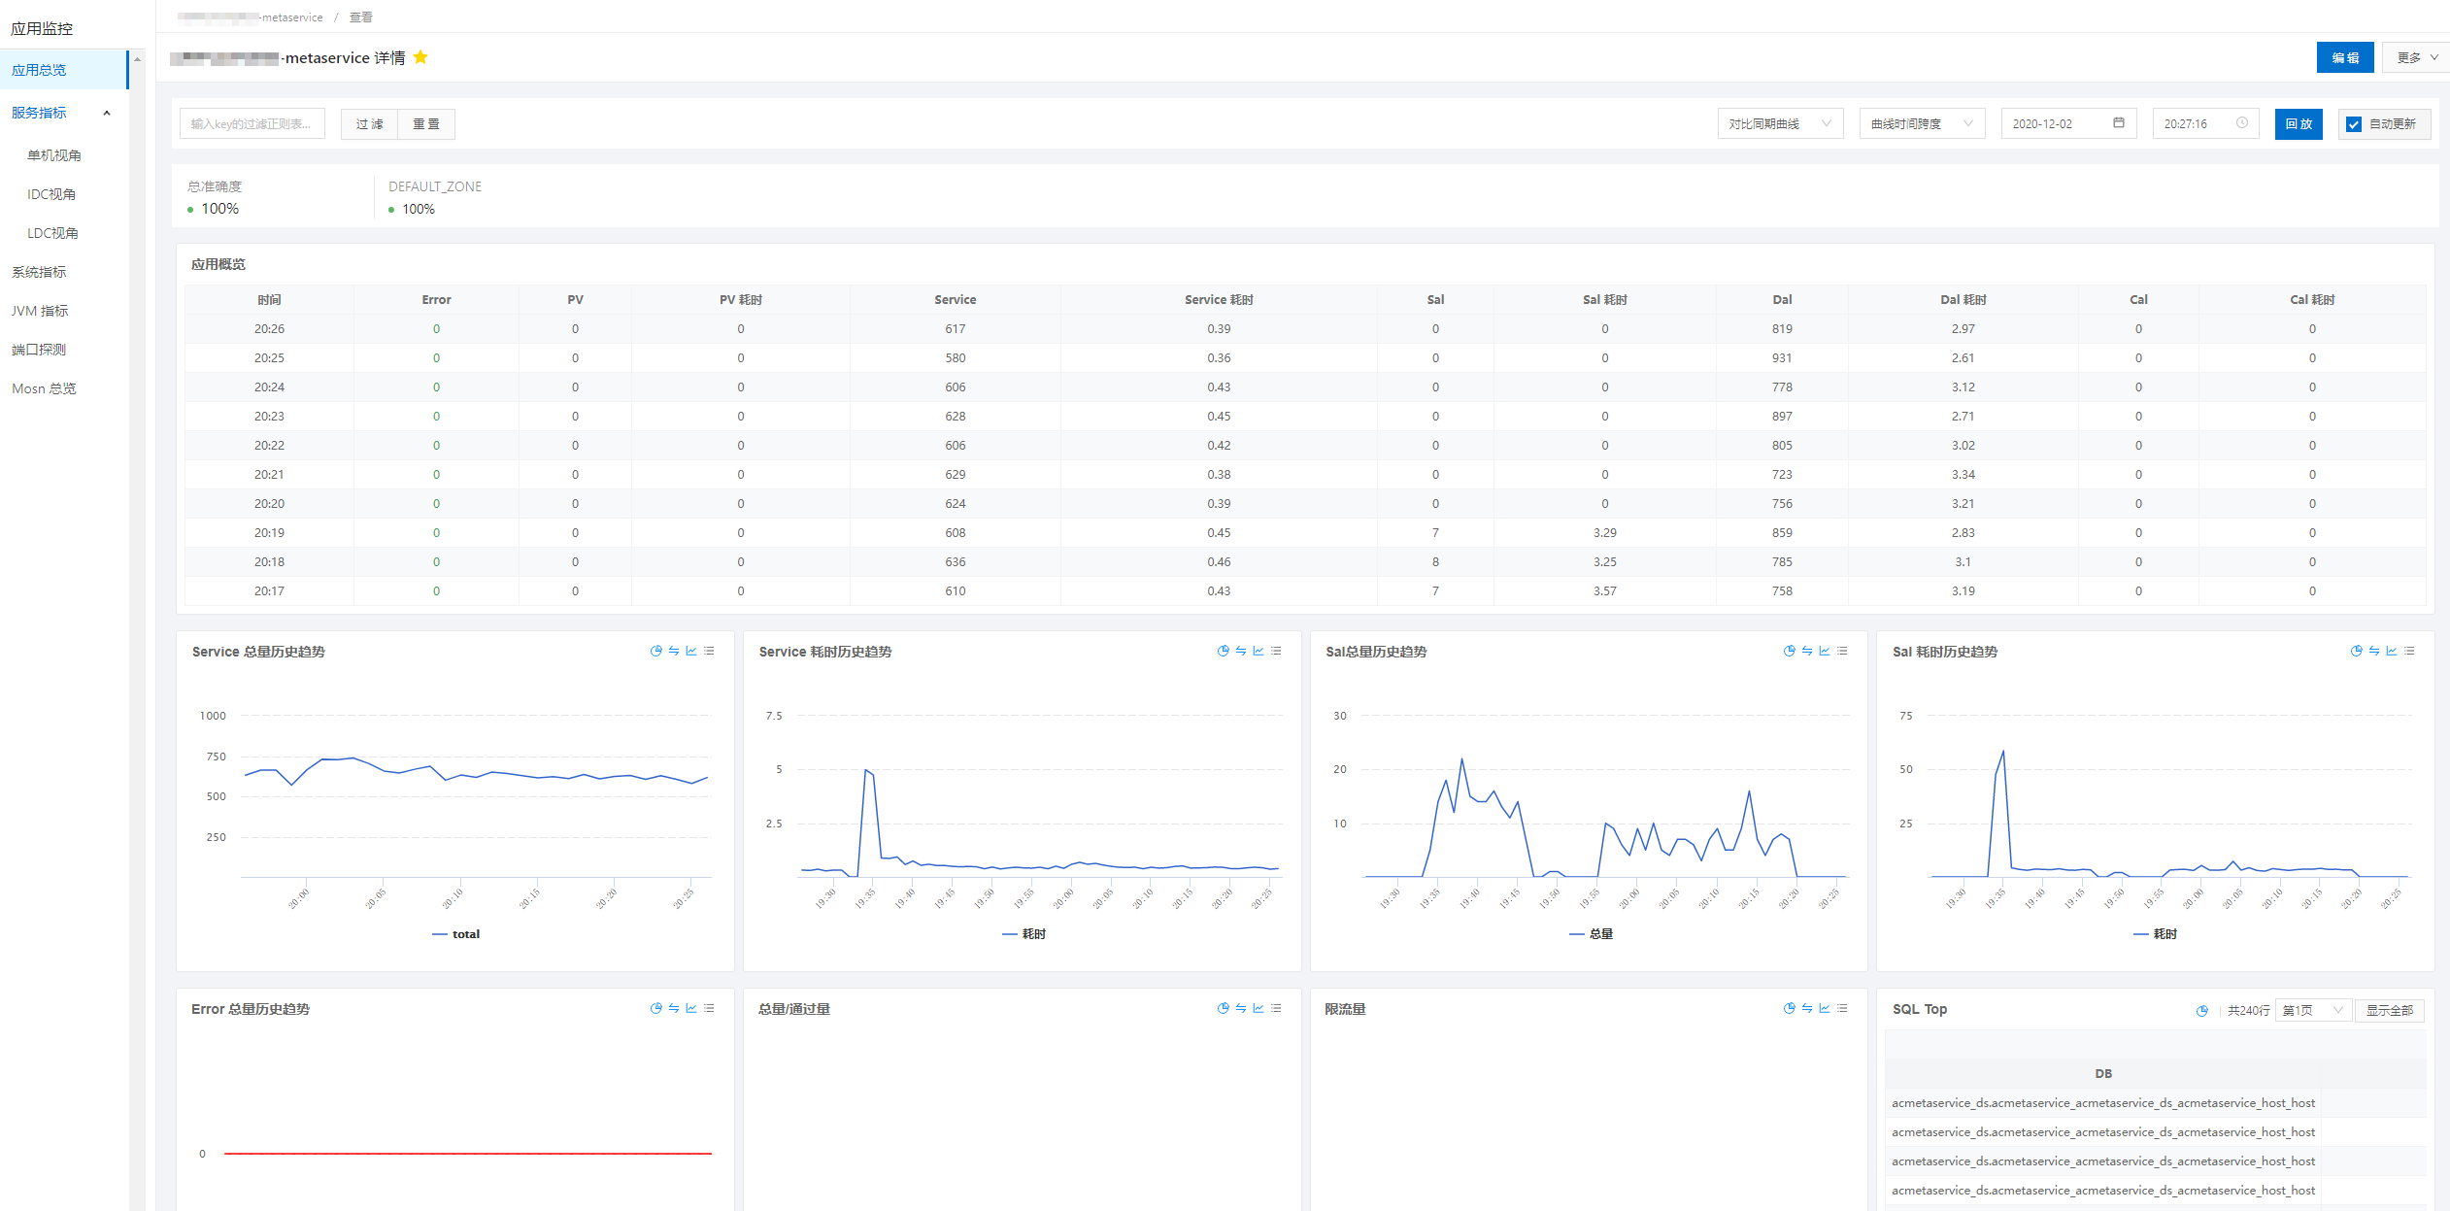Open pie view icon on Error 总量历史趋势
2450x1211 pixels.
(656, 1009)
